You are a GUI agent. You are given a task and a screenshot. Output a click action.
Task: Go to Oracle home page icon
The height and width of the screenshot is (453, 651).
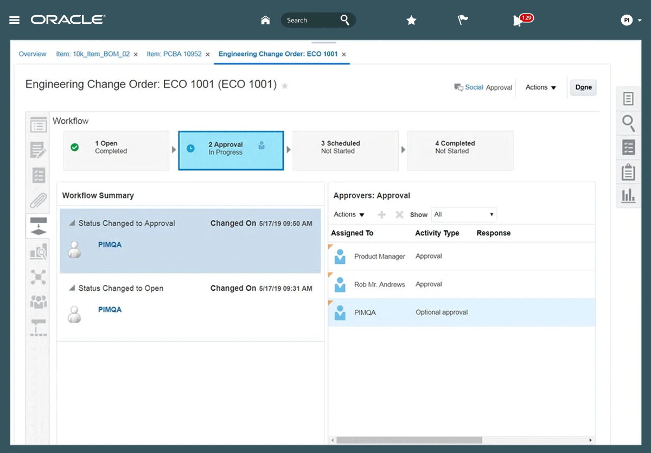point(265,20)
